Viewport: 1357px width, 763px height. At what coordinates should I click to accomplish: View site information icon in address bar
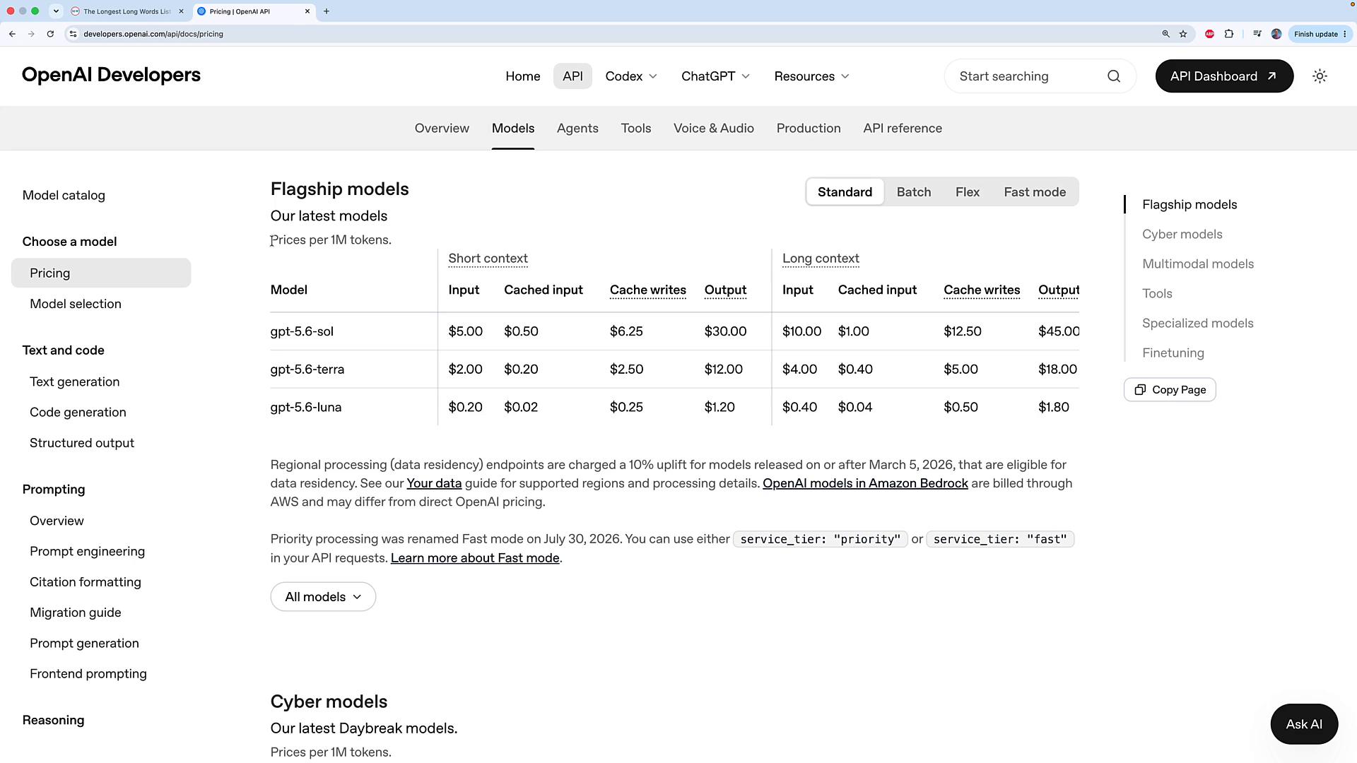(73, 34)
